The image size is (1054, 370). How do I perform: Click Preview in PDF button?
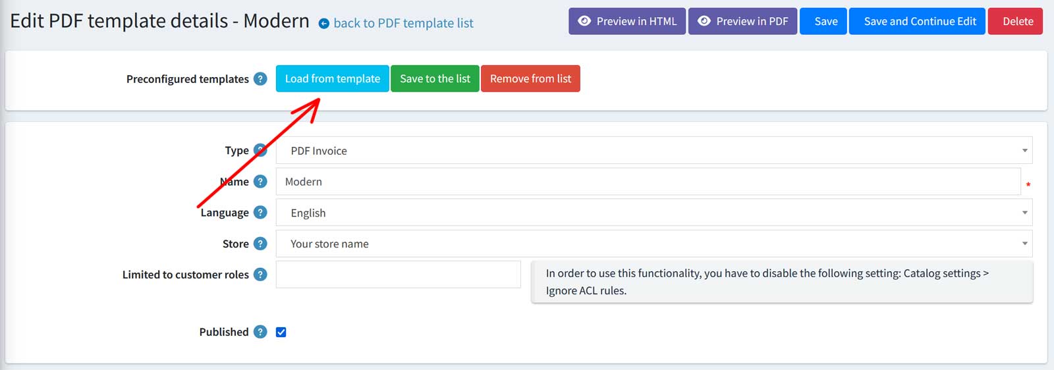point(742,21)
